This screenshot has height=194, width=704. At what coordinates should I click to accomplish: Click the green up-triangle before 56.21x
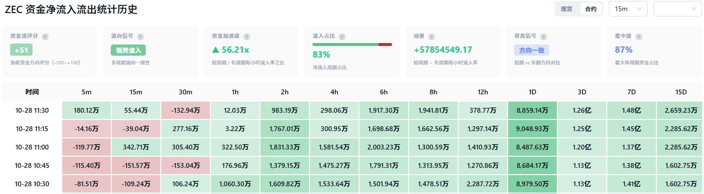(x=215, y=49)
